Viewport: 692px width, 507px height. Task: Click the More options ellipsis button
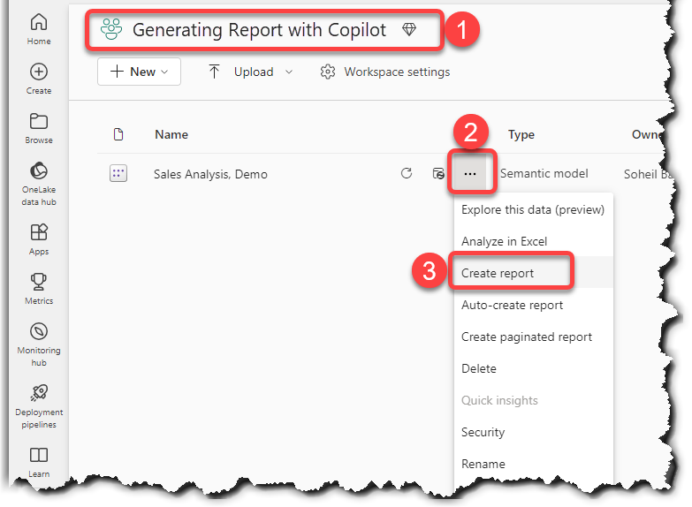coord(470,175)
